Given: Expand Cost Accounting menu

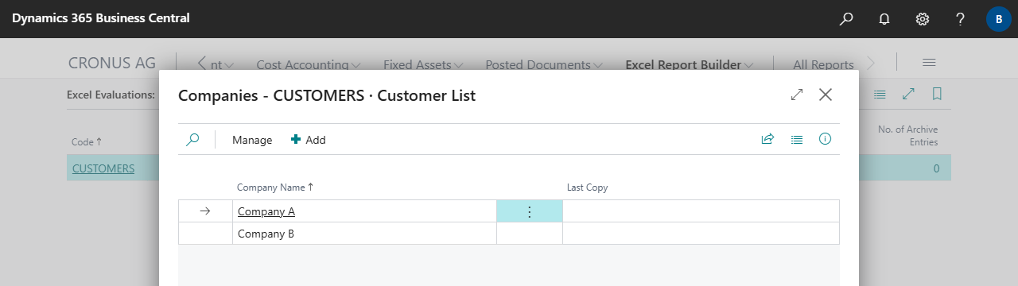Looking at the screenshot, I should pyautogui.click(x=309, y=65).
